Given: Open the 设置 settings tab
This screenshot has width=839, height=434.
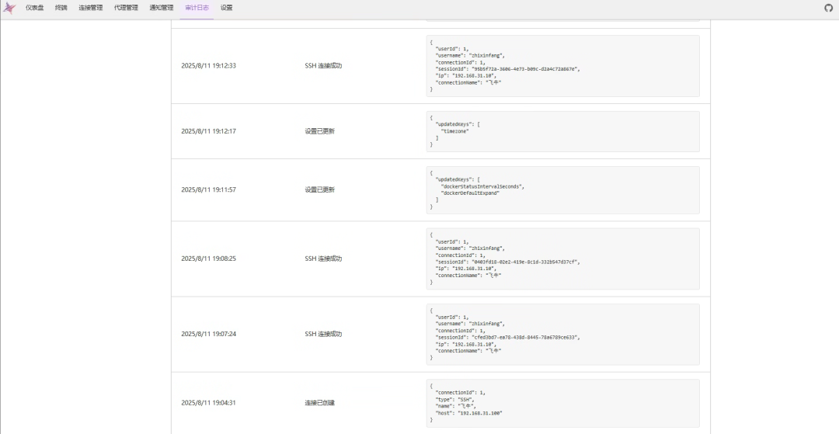Looking at the screenshot, I should pyautogui.click(x=226, y=8).
